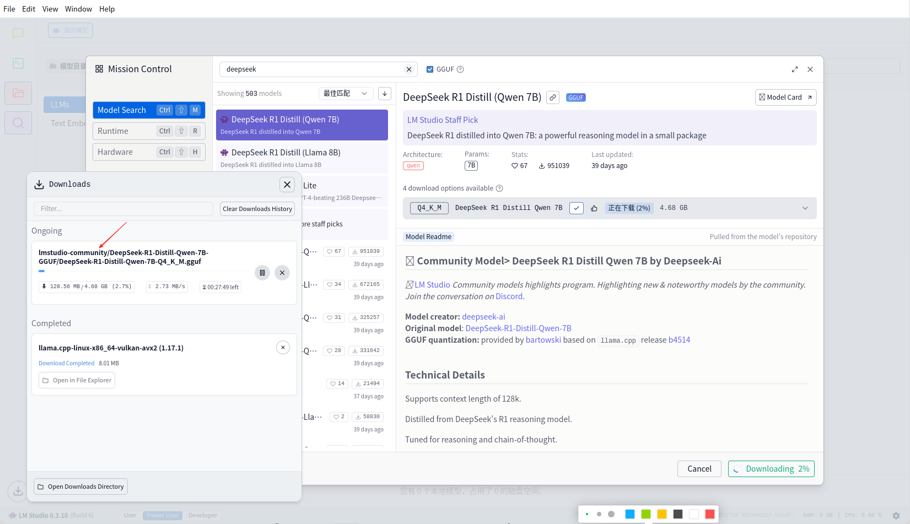
Task: Switch to User mode
Action: point(130,515)
